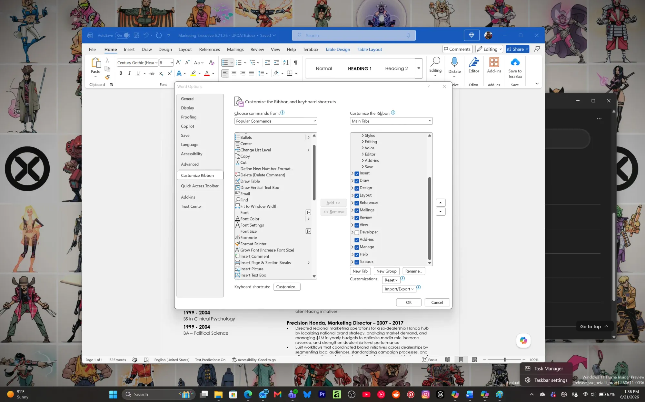Uncheck the Terabox tab checkbox

click(357, 262)
